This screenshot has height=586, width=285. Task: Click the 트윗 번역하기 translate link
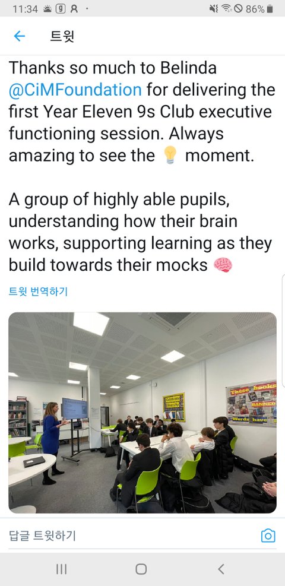coord(38,292)
